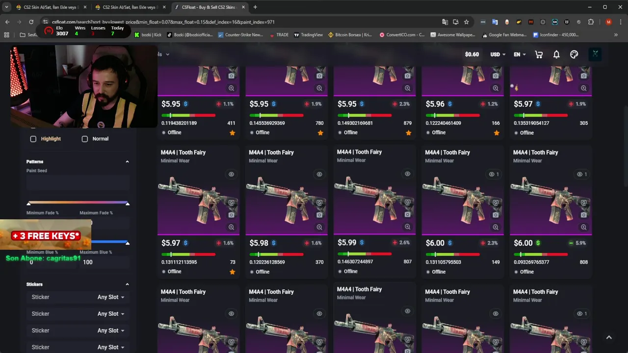Click scroll-to-top arrow button
This screenshot has height=353, width=628.
click(609, 337)
